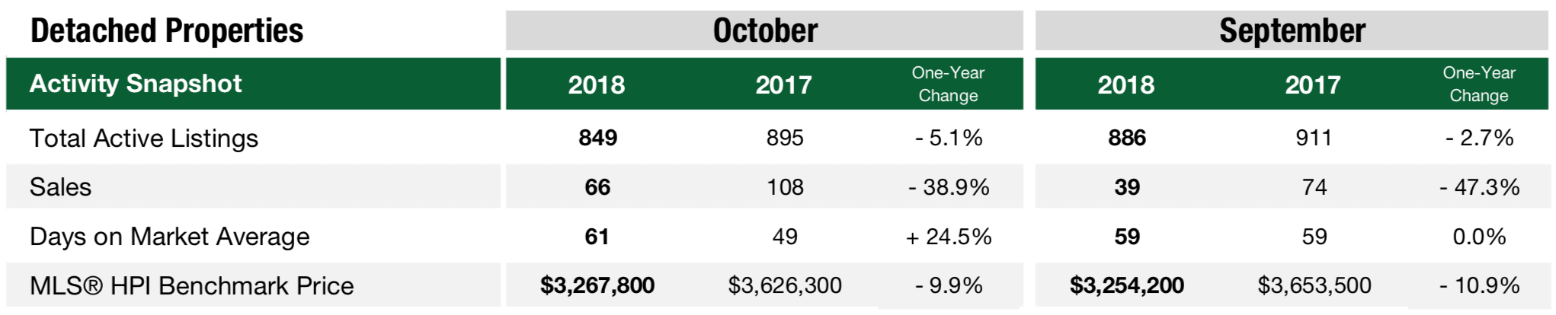Select the October column group header
This screenshot has height=315, width=1556.
(x=764, y=30)
